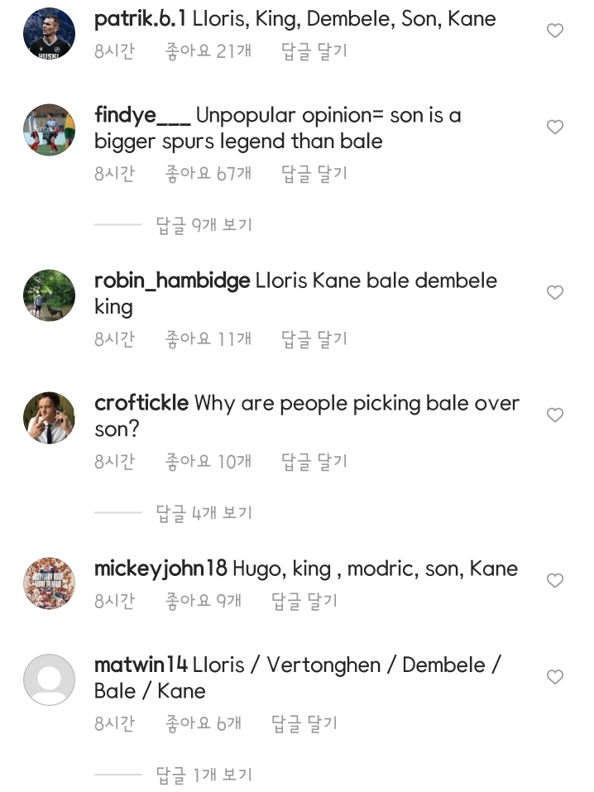Open patrik.b.1's profile picture
The height and width of the screenshot is (792, 594).
click(x=49, y=32)
